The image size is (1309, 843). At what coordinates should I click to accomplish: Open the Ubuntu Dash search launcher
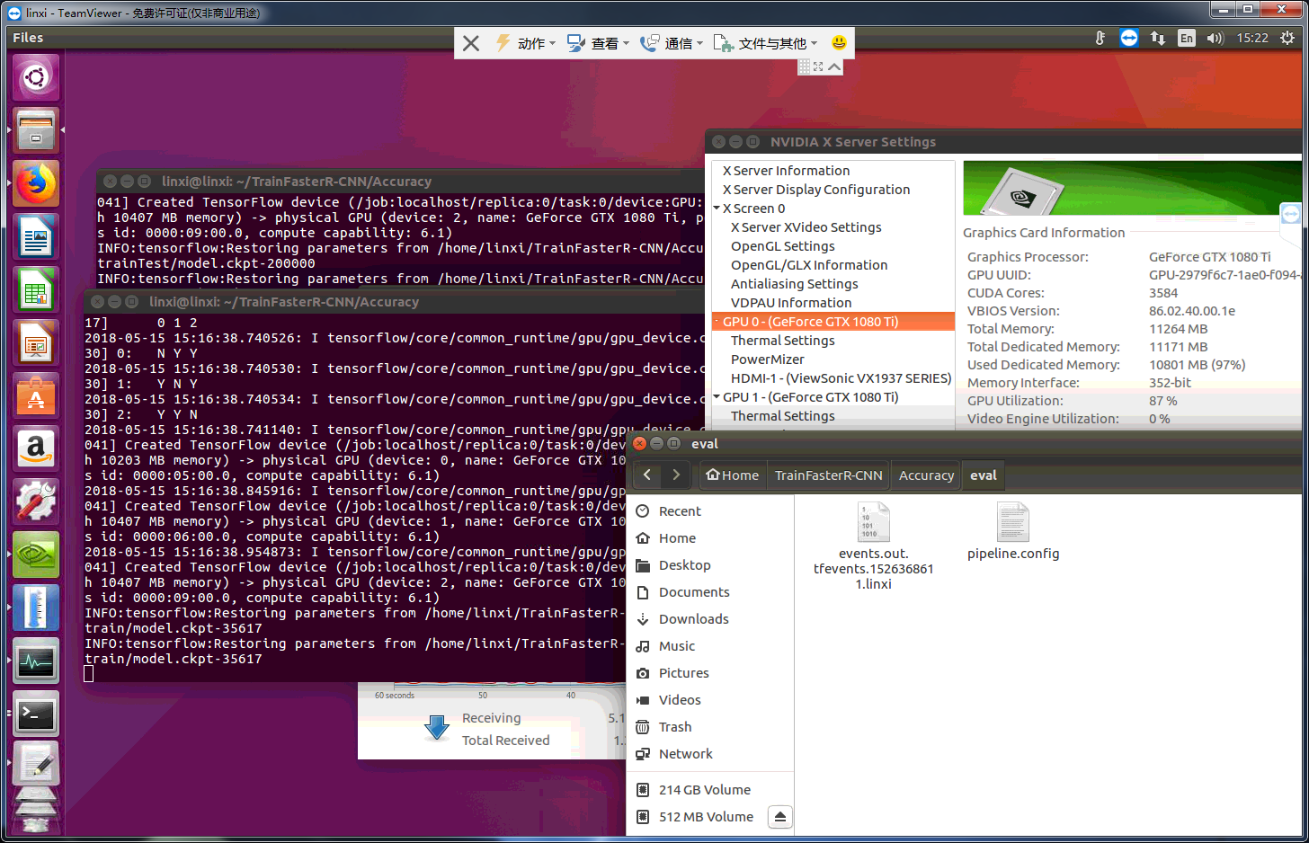click(x=36, y=77)
